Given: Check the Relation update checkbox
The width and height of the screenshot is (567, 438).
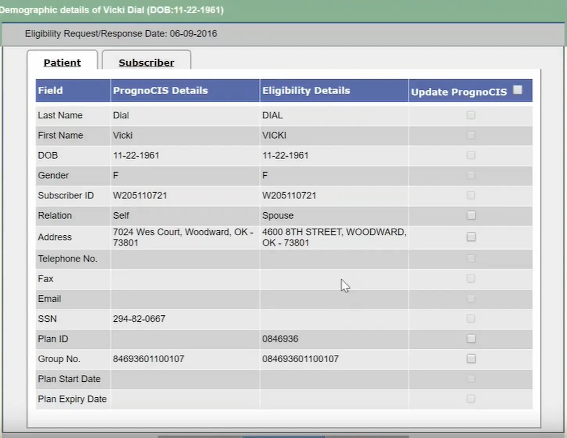Looking at the screenshot, I should 471,215.
